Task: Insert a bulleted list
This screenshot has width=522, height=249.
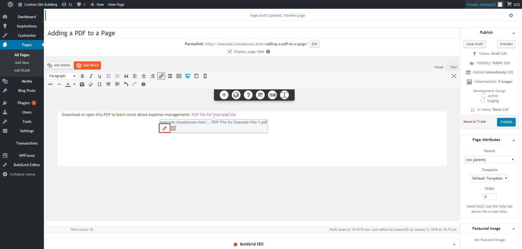Action: 109,76
